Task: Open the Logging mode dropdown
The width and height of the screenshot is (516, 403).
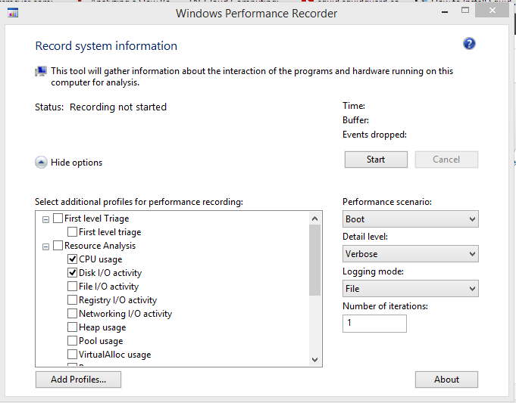Action: click(411, 289)
